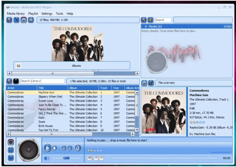This screenshot has width=236, height=167.
Task: Select the 'Machine Gun' track row
Action: point(70,92)
